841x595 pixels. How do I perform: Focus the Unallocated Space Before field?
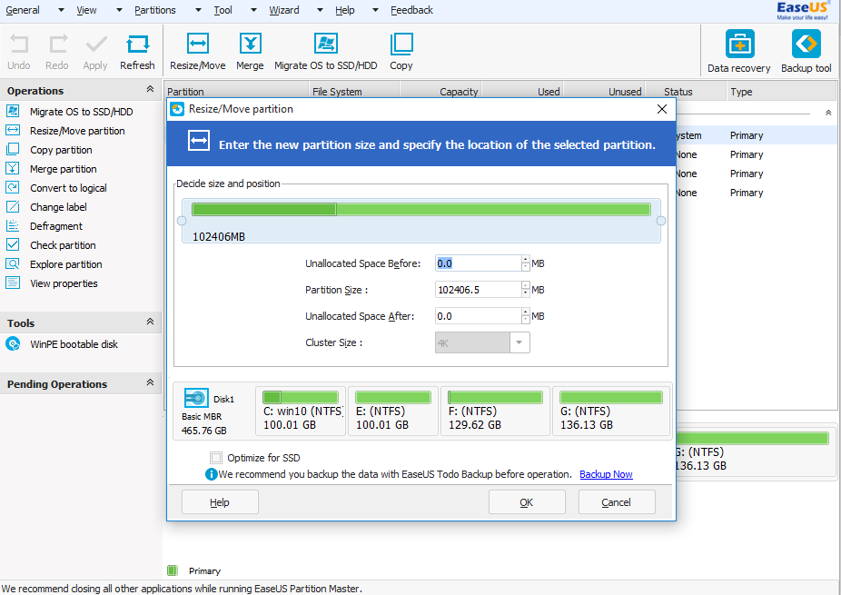(478, 263)
